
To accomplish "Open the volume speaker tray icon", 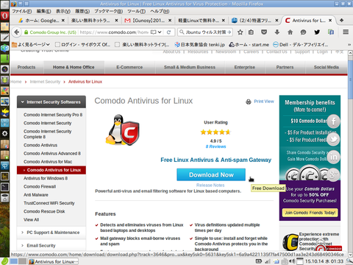I will click(292, 261).
